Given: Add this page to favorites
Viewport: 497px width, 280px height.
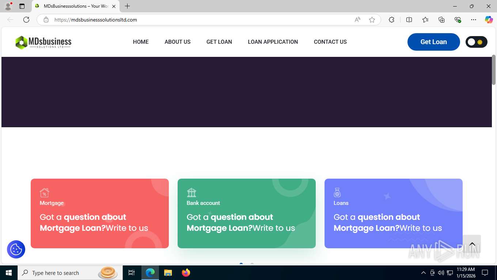Looking at the screenshot, I should [x=372, y=20].
